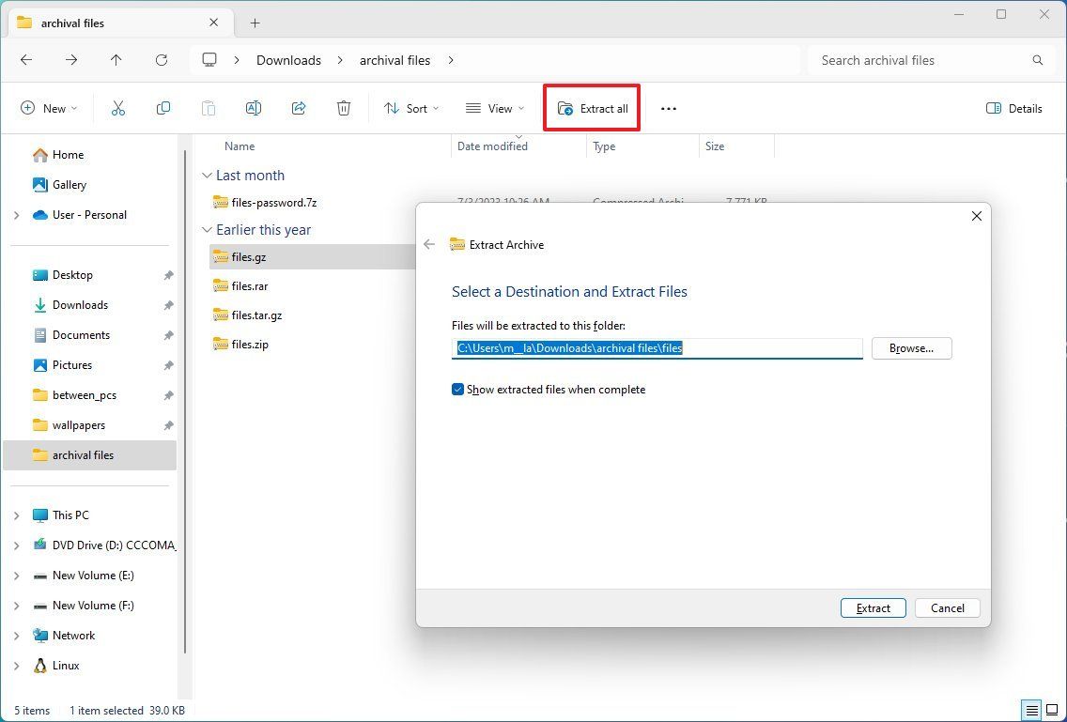The width and height of the screenshot is (1067, 722).
Task: Uncheck Show extracted files when complete
Action: coord(457,389)
